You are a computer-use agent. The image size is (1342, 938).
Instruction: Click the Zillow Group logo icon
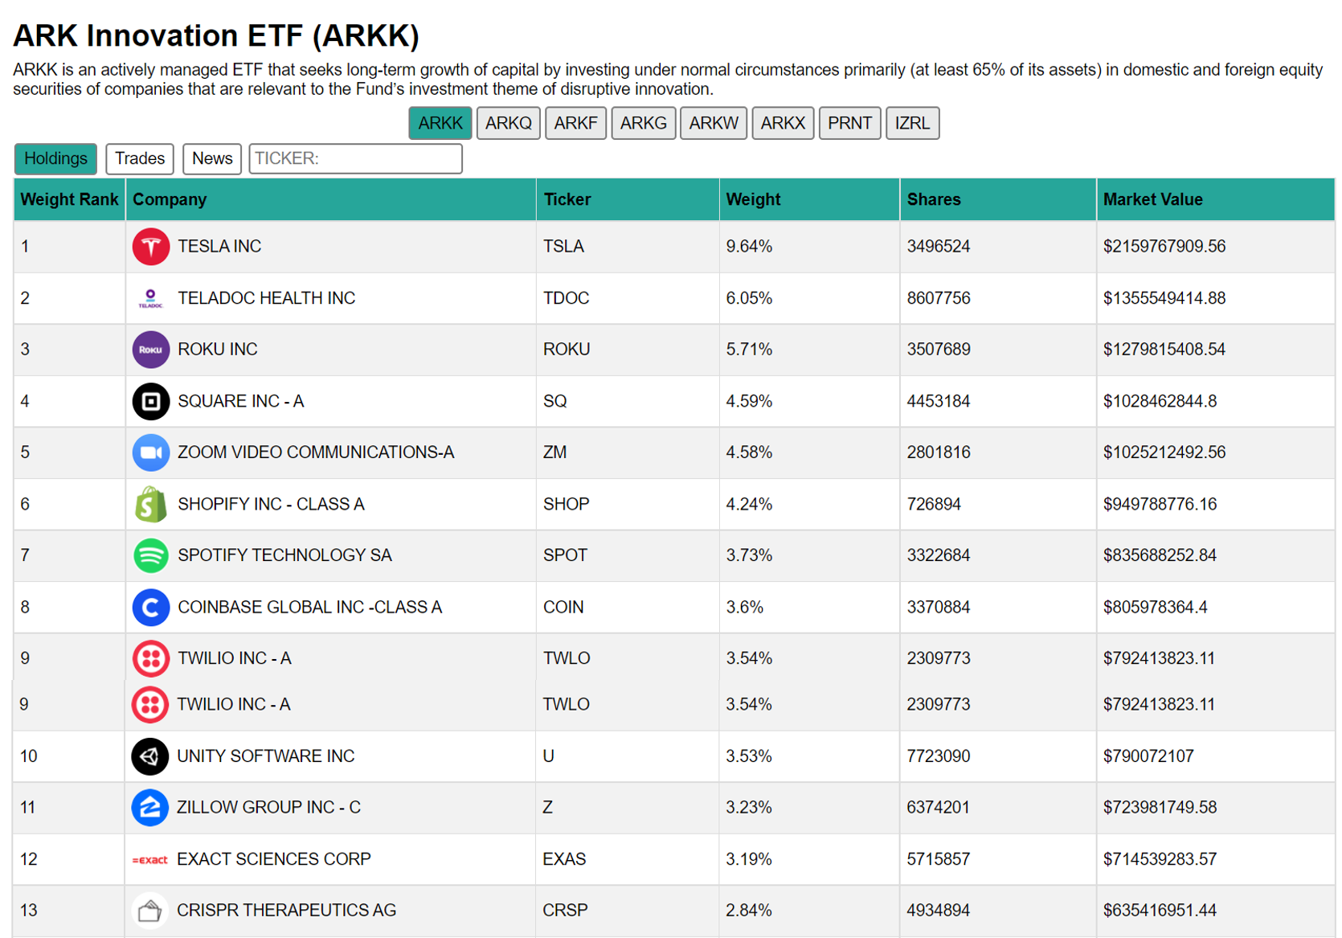pyautogui.click(x=149, y=808)
